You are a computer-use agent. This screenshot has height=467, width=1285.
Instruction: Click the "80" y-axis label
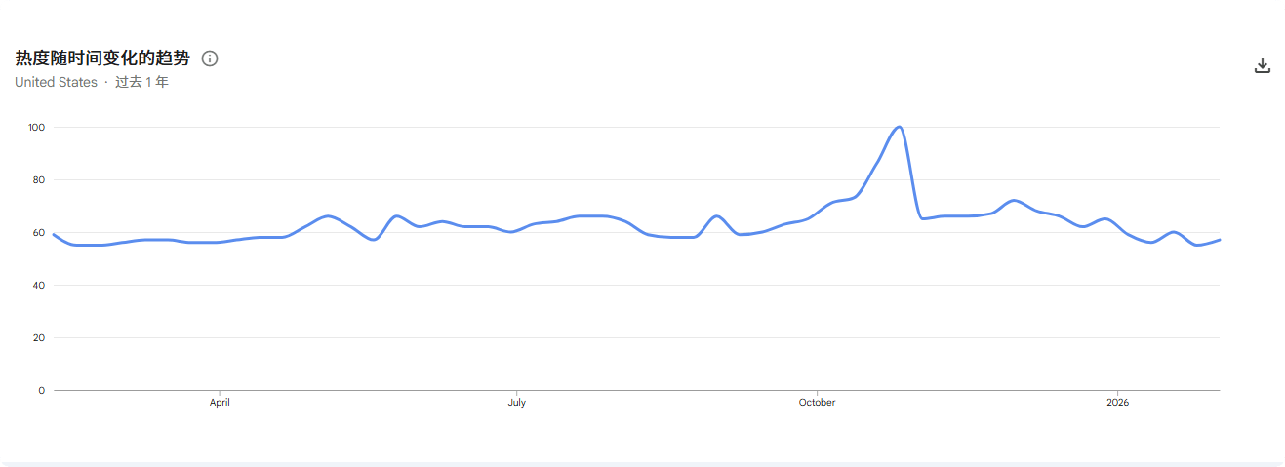click(x=39, y=179)
